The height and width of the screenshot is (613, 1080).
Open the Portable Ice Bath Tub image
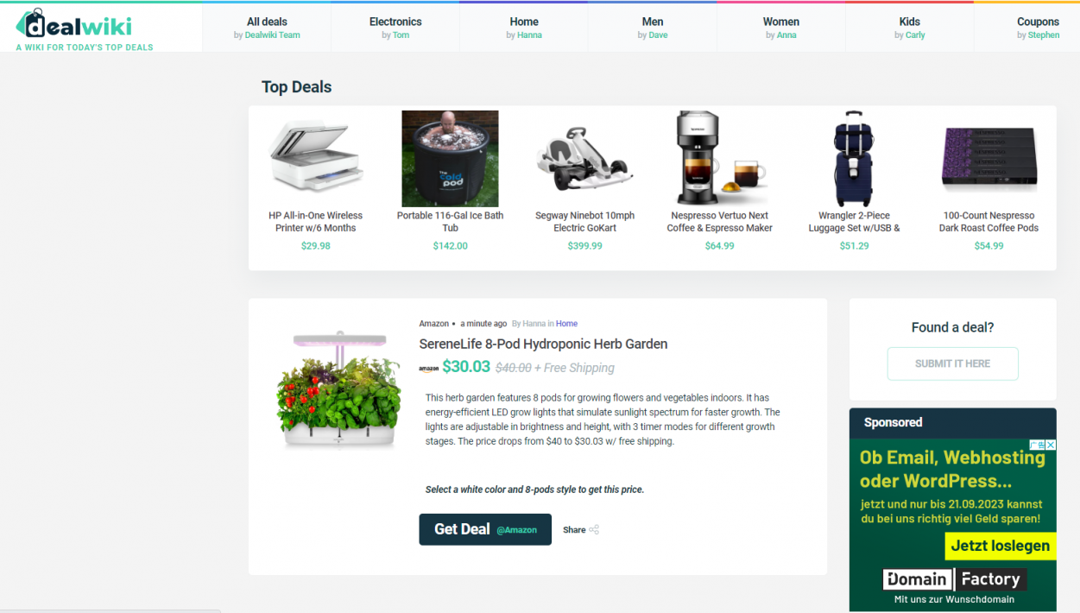coord(450,159)
